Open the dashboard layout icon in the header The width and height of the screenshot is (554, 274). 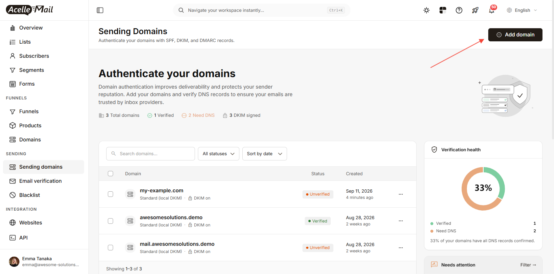[443, 10]
